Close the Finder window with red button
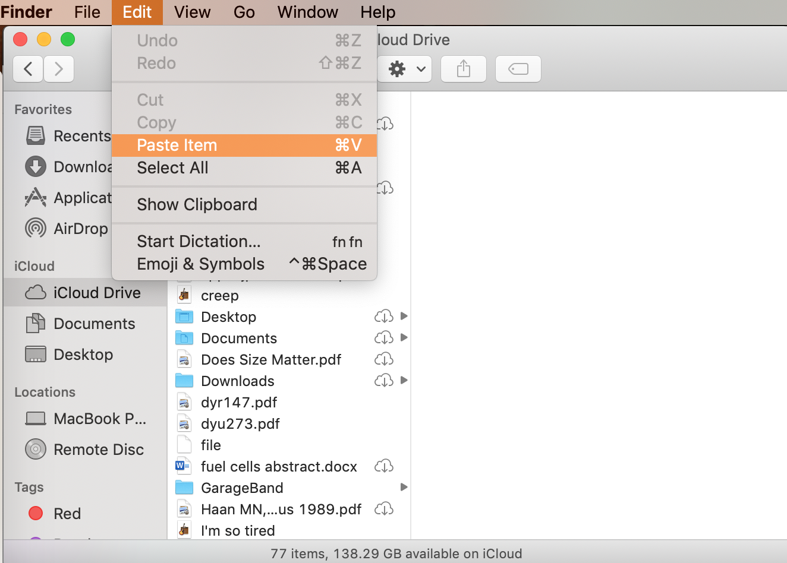Image resolution: width=787 pixels, height=563 pixels. click(20, 39)
